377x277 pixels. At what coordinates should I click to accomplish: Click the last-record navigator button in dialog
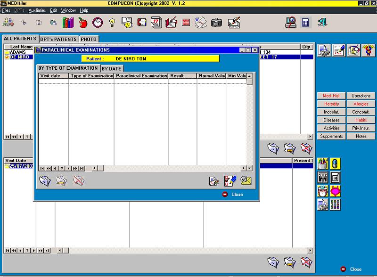(82, 168)
